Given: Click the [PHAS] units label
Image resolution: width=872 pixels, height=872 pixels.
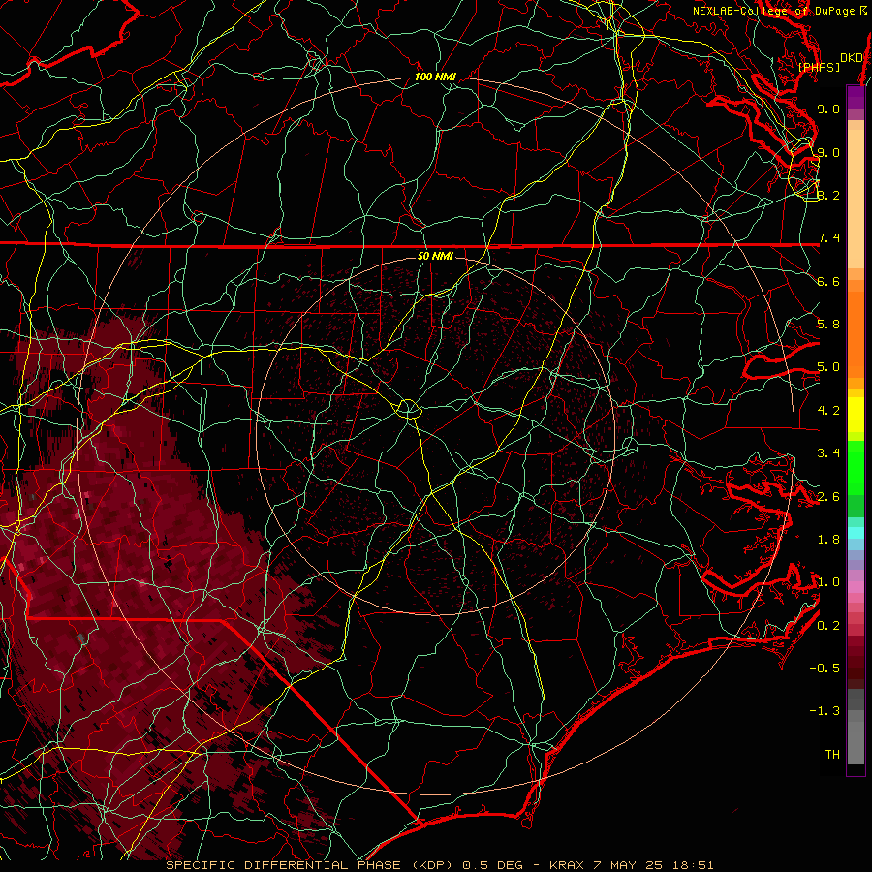Looking at the screenshot, I should click(x=819, y=68).
